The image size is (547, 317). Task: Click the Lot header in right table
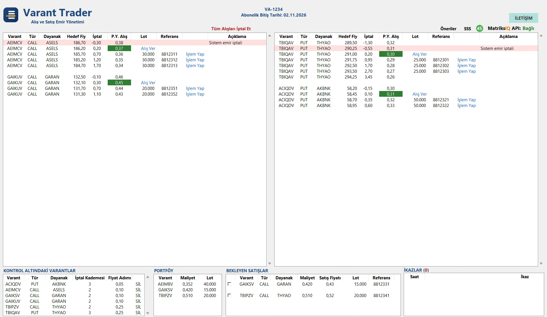click(415, 36)
